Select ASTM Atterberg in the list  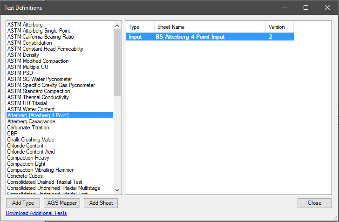[x=60, y=25]
